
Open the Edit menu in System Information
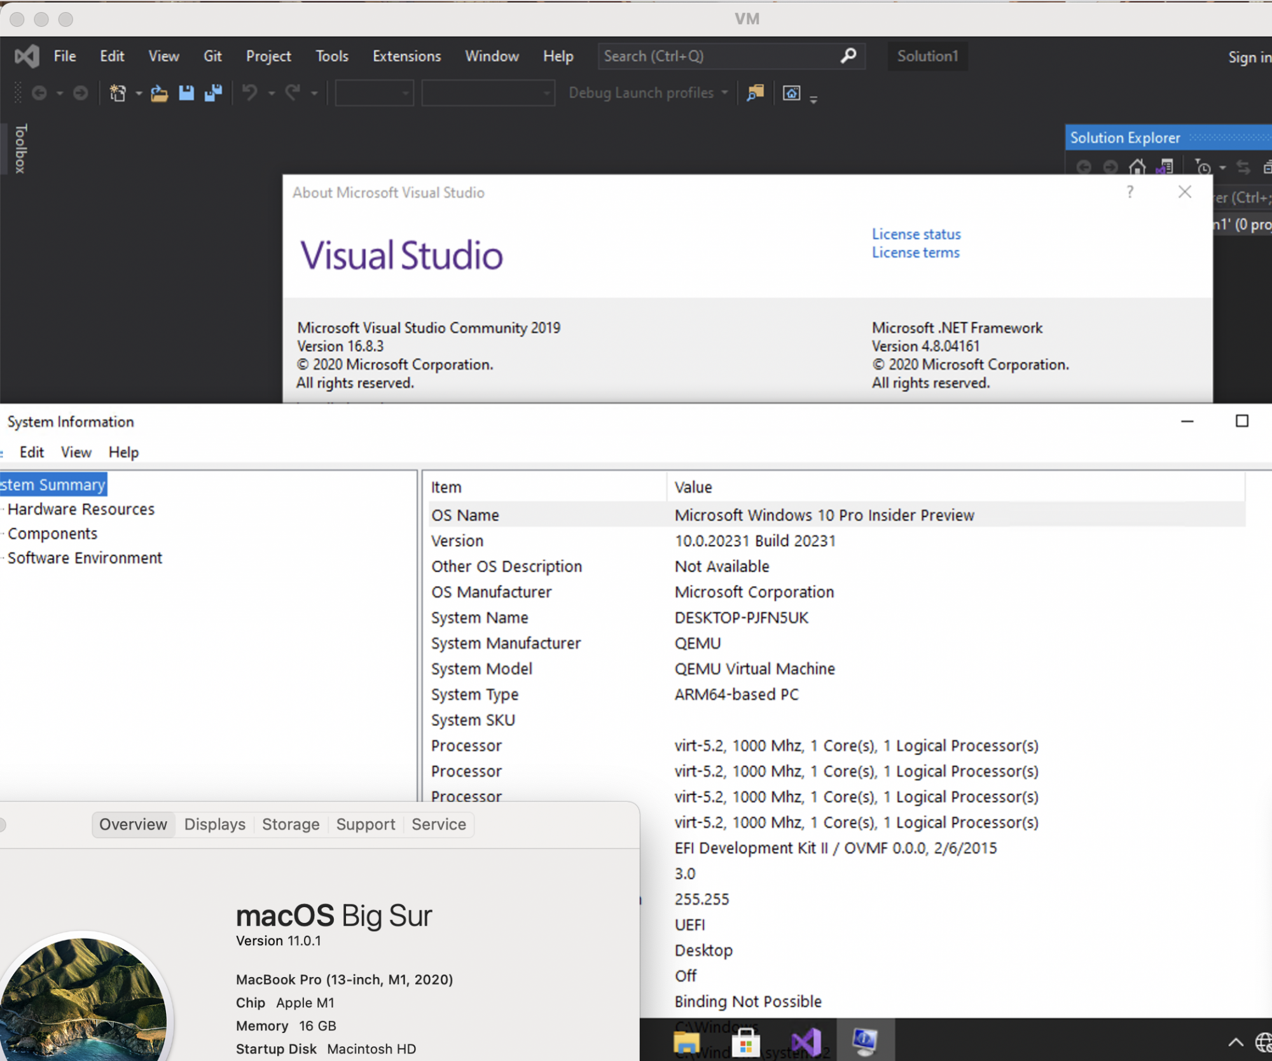[32, 452]
